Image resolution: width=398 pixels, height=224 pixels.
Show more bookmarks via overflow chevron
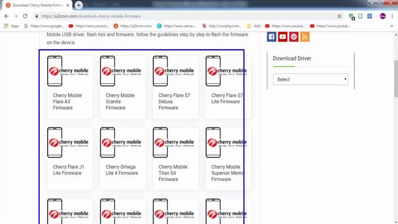[392, 26]
